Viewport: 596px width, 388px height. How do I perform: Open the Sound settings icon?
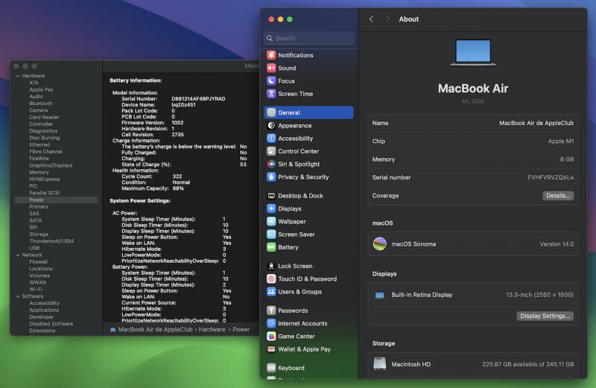tap(271, 68)
